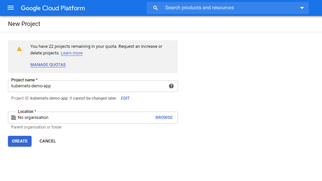322x181 pixels.
Task: Click the Google Cloud Platform logo
Action: pyautogui.click(x=53, y=8)
